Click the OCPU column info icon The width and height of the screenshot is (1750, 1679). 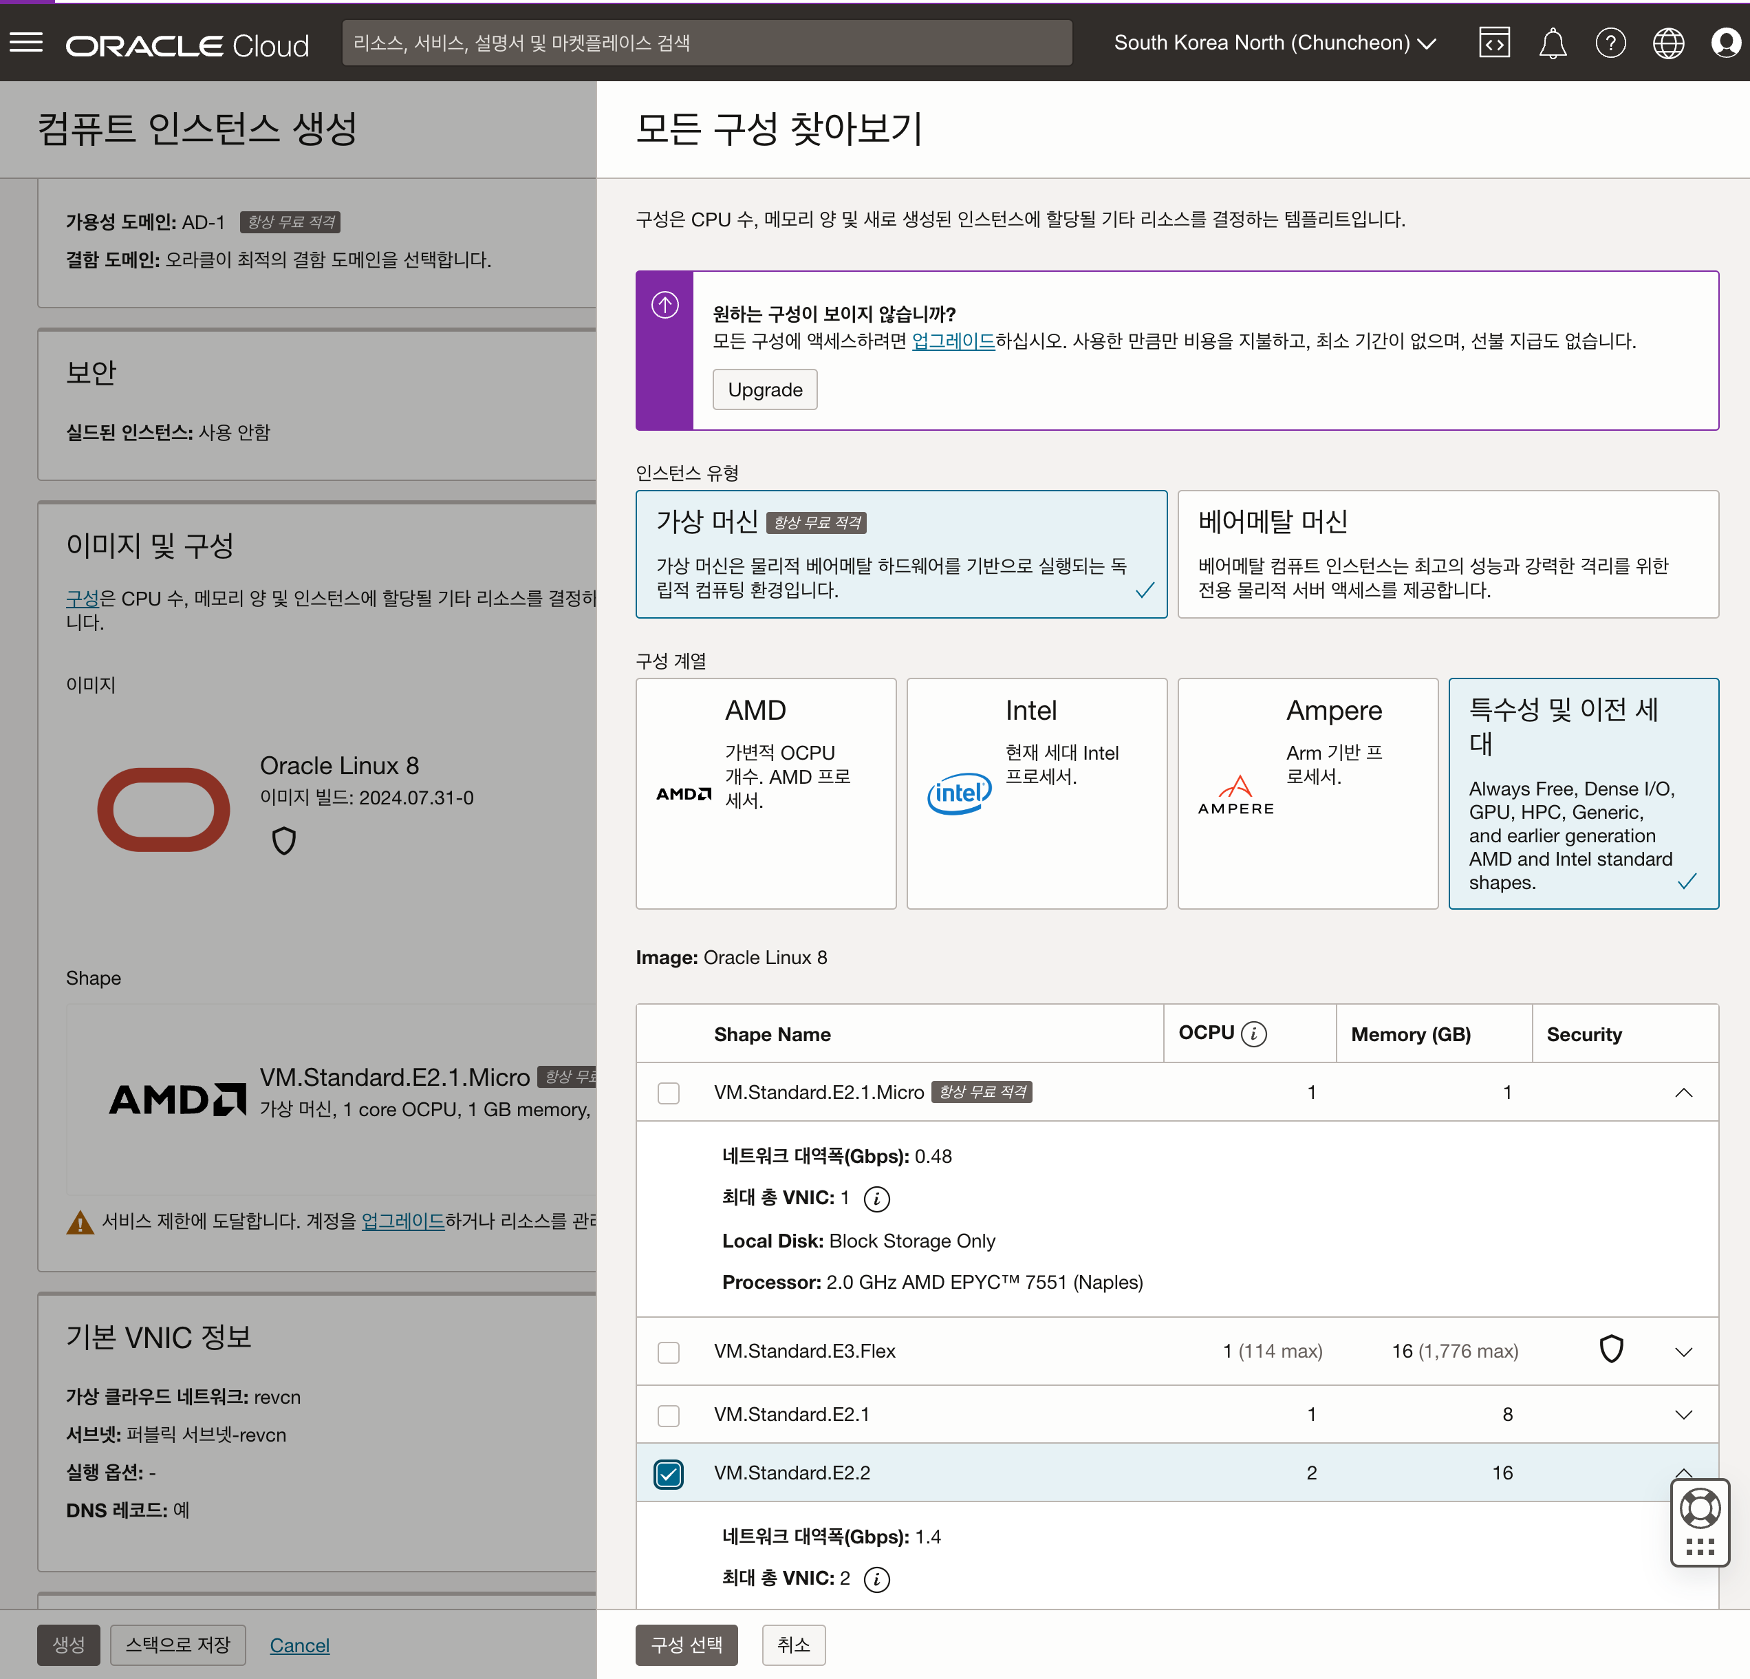(x=1253, y=1034)
